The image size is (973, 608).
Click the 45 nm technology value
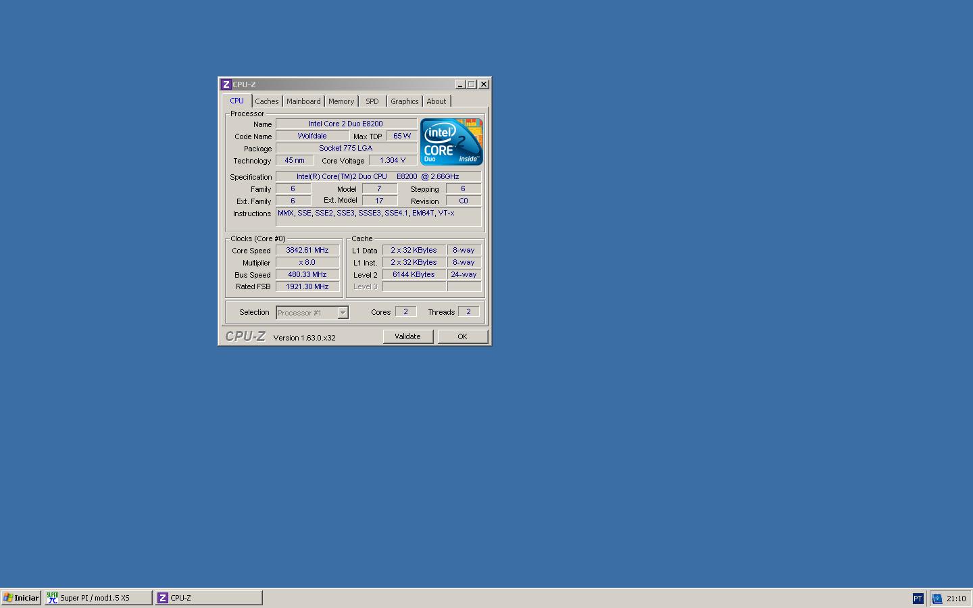point(295,160)
